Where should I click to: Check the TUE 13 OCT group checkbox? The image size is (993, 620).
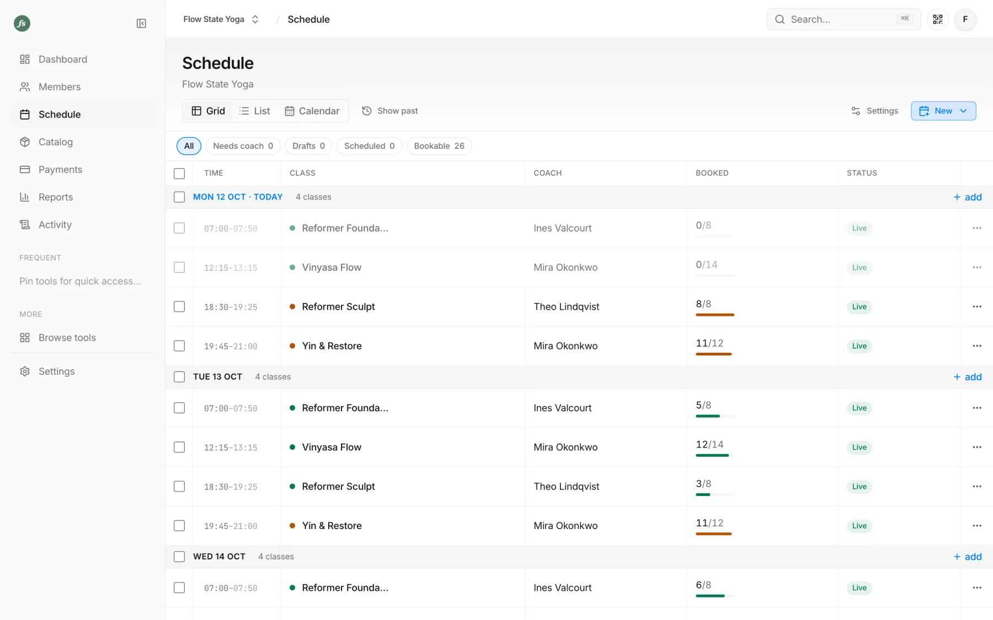(179, 377)
